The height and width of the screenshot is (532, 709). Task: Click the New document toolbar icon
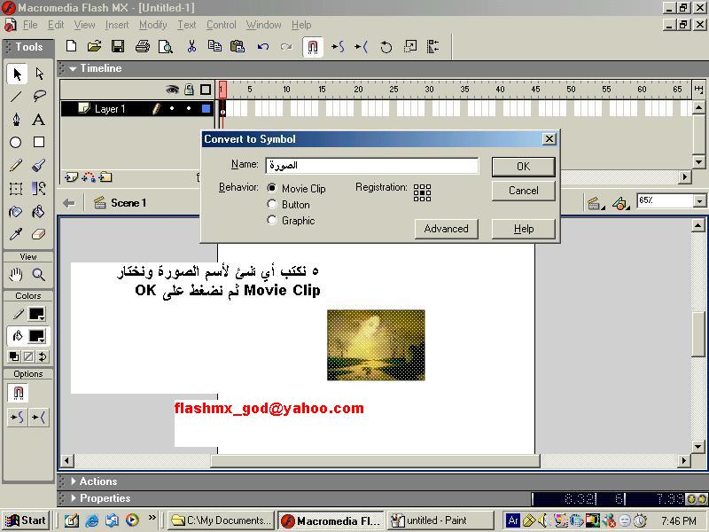tap(71, 46)
